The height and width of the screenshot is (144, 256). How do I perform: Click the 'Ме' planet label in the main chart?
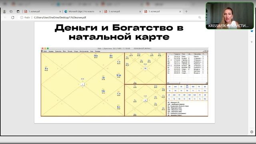click(x=103, y=91)
